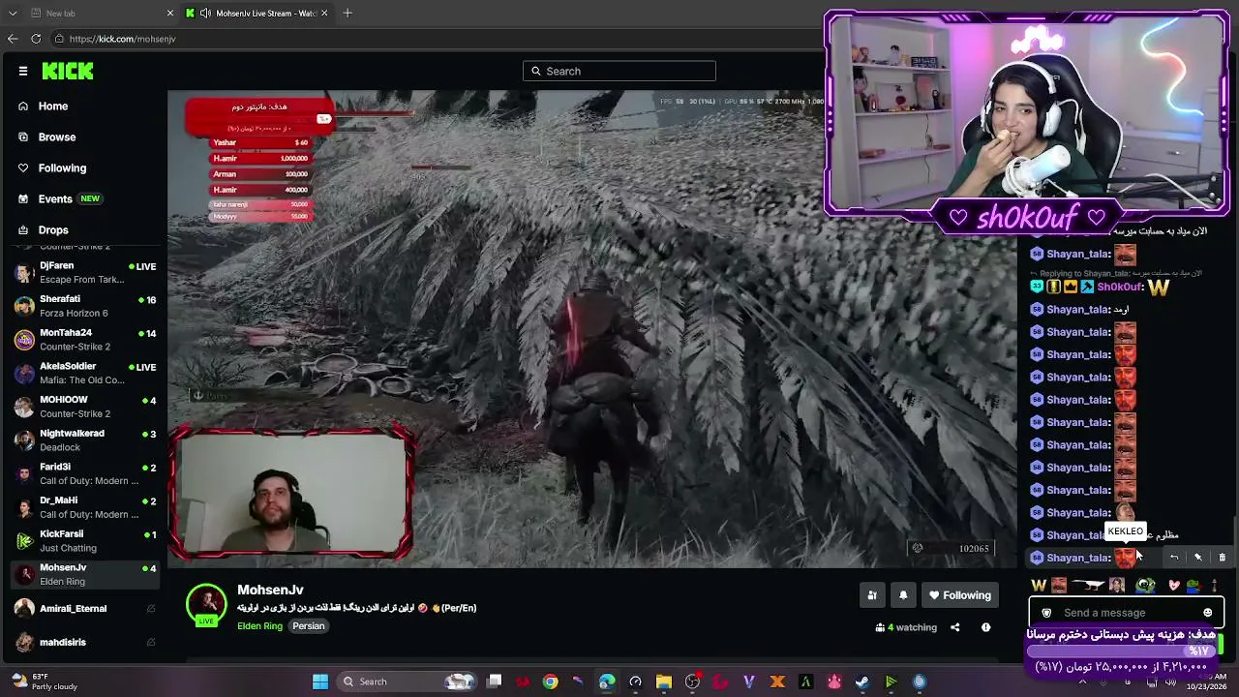Toggle the Following heart button
1239x697 pixels.
(x=959, y=595)
